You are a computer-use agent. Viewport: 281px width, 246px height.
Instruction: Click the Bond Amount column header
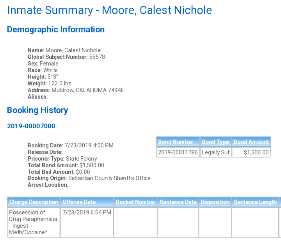(251, 142)
